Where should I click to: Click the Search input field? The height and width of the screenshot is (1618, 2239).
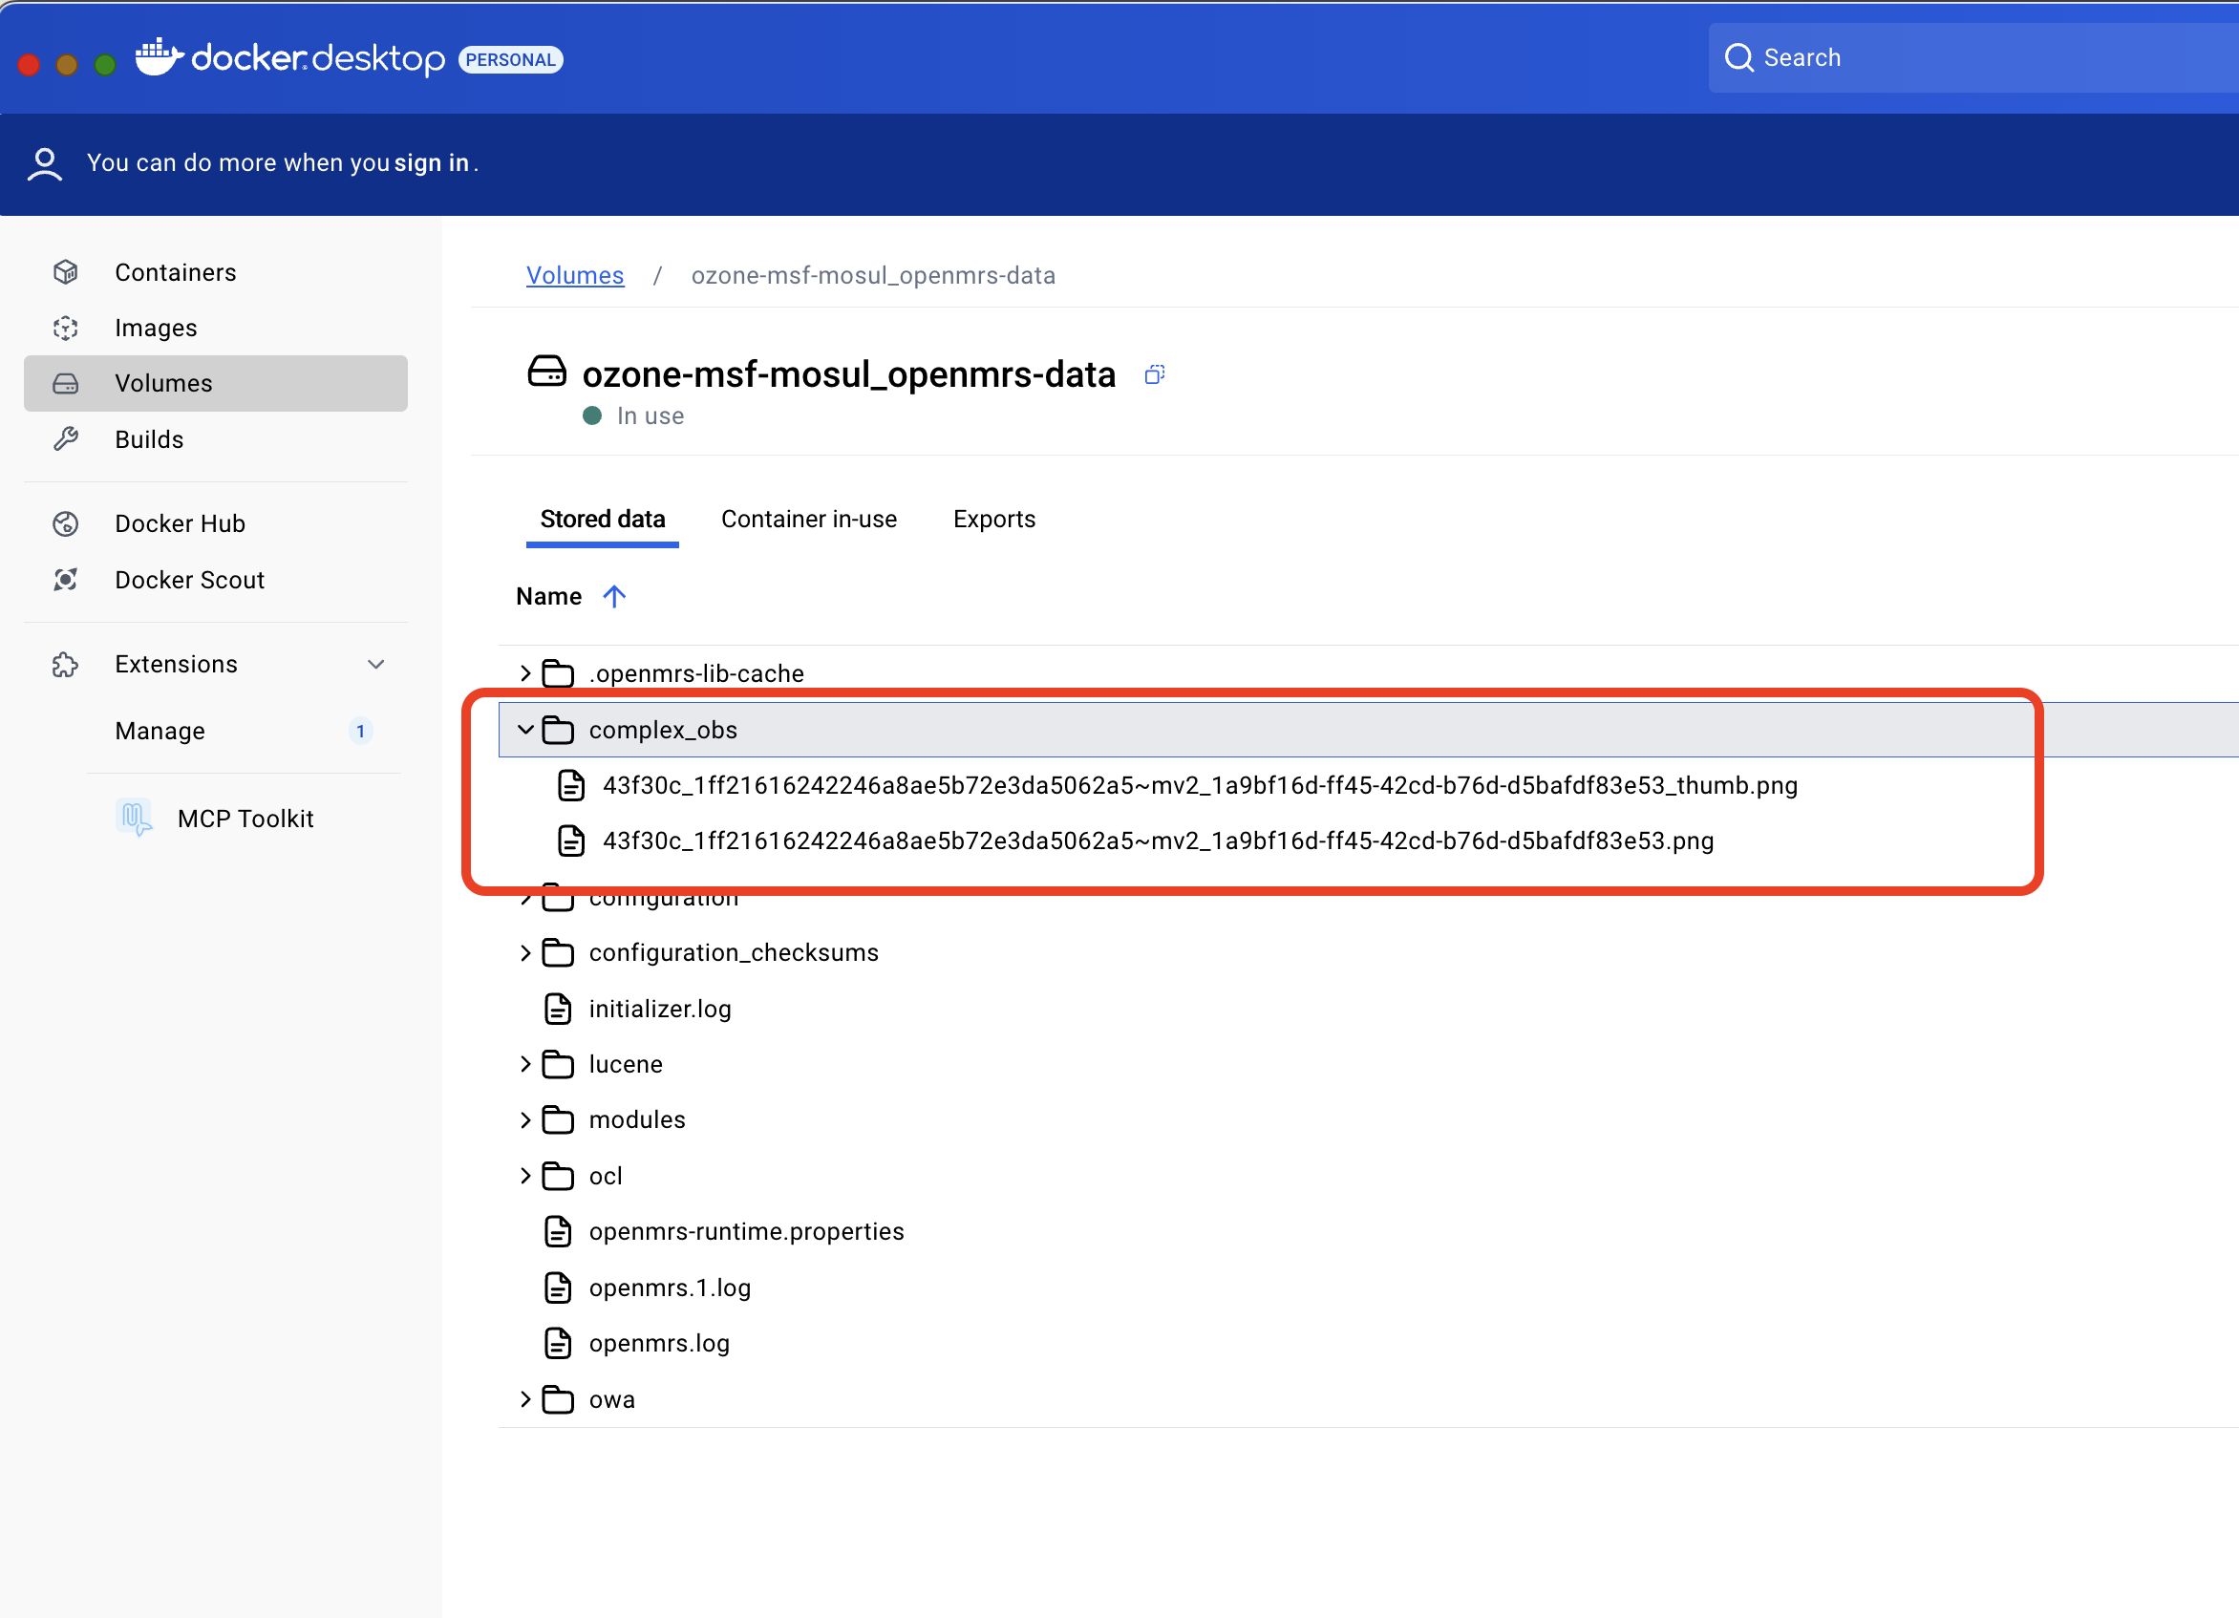(x=1973, y=57)
